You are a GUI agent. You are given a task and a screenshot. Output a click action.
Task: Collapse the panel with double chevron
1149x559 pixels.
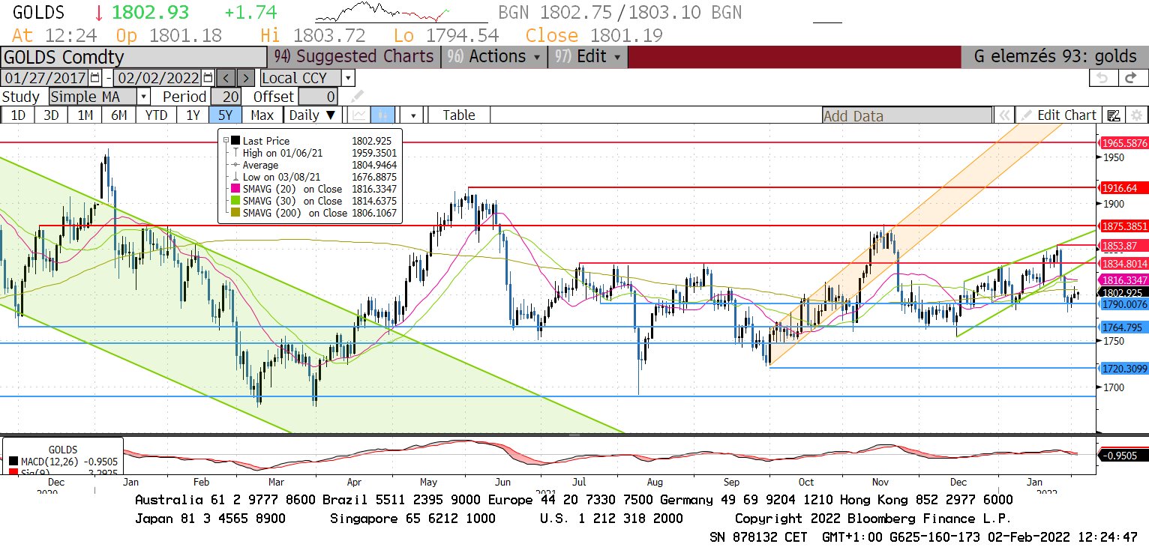pyautogui.click(x=1003, y=115)
